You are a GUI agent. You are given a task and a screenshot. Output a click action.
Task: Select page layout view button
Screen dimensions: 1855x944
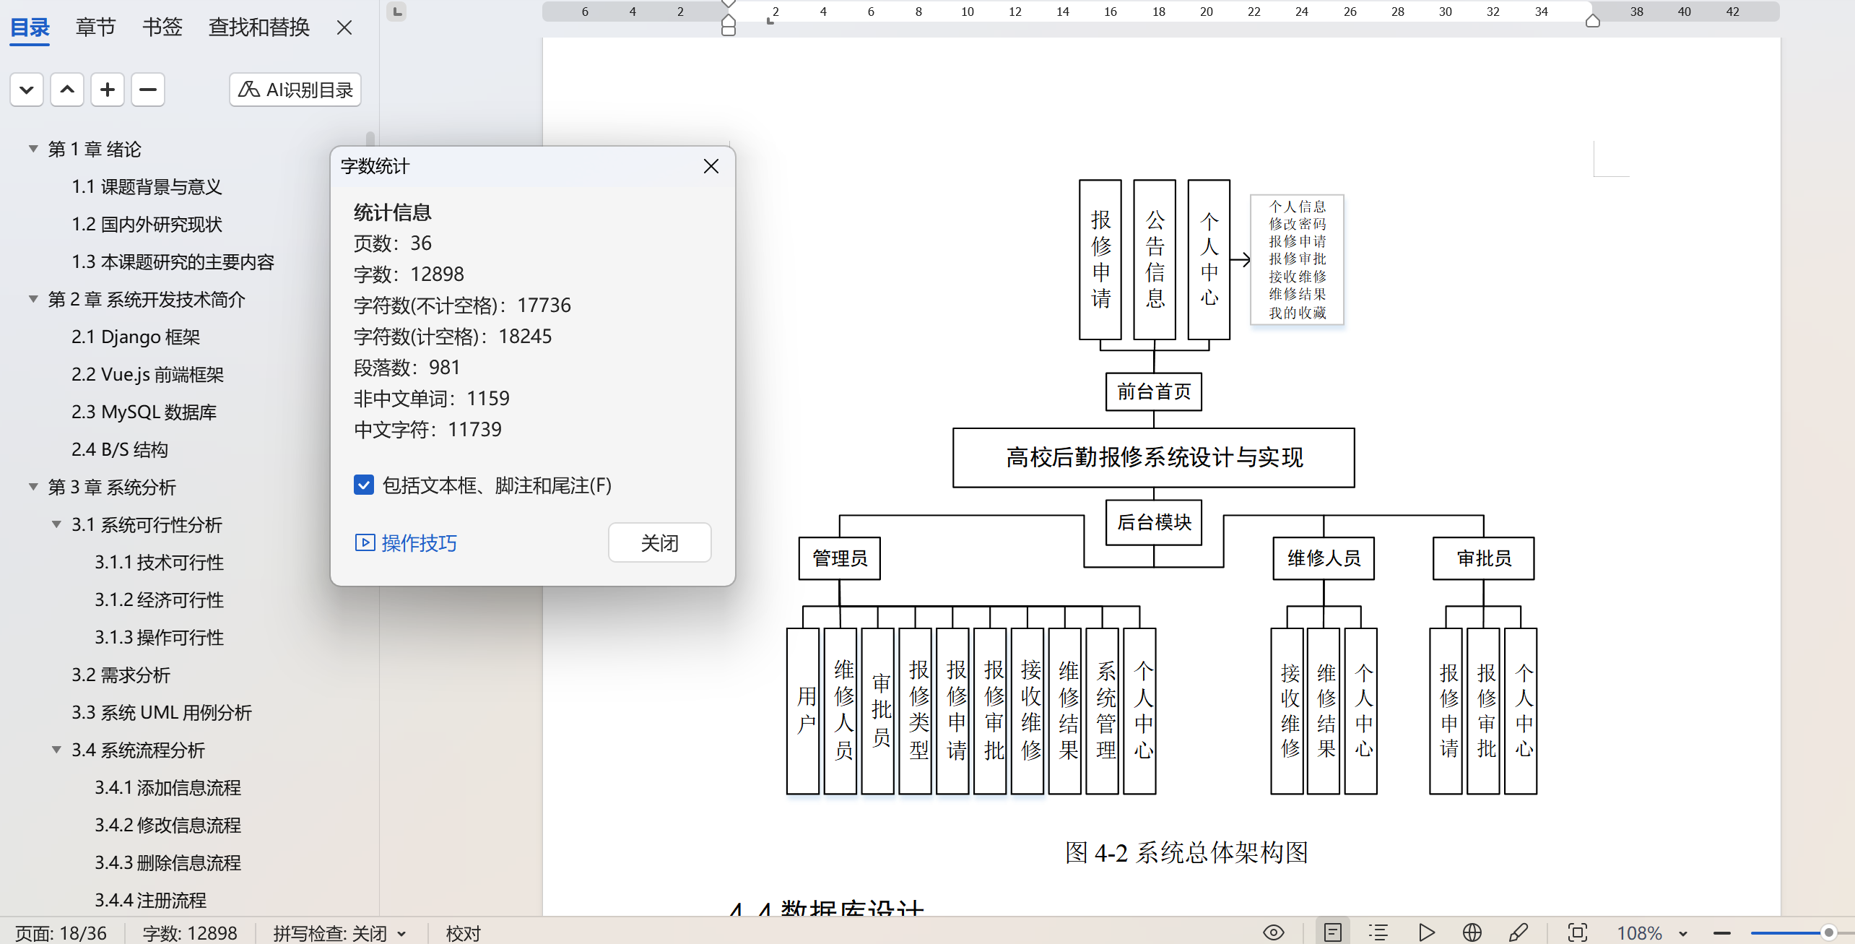pyautogui.click(x=1332, y=932)
